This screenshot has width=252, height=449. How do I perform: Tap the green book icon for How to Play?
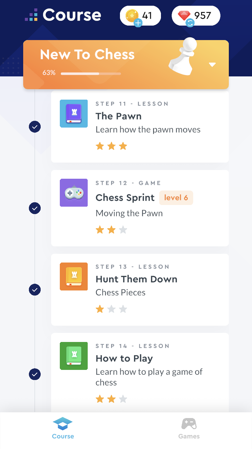point(74,356)
